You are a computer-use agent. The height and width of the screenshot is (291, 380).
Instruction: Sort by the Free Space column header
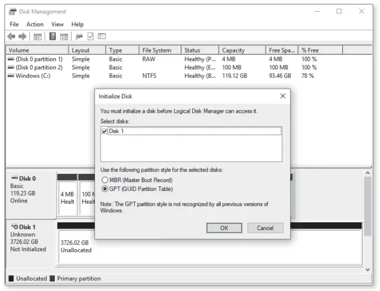(x=282, y=50)
